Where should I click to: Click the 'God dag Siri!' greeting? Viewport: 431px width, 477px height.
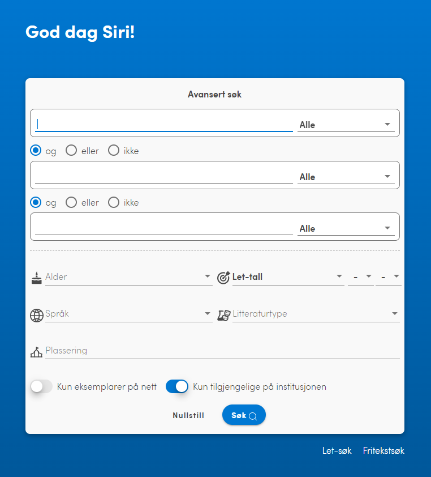80,32
